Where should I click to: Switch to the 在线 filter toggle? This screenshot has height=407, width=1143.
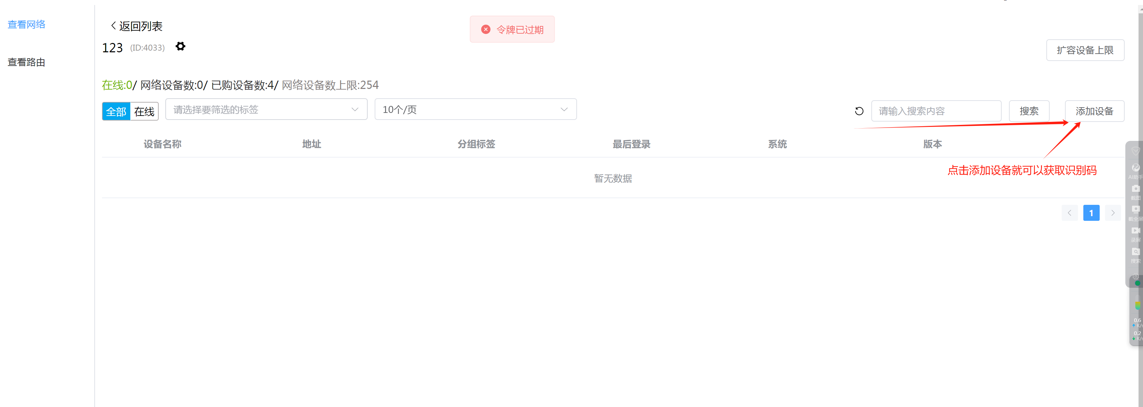point(144,111)
